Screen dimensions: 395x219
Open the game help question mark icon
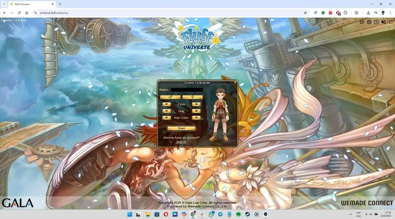(376, 22)
